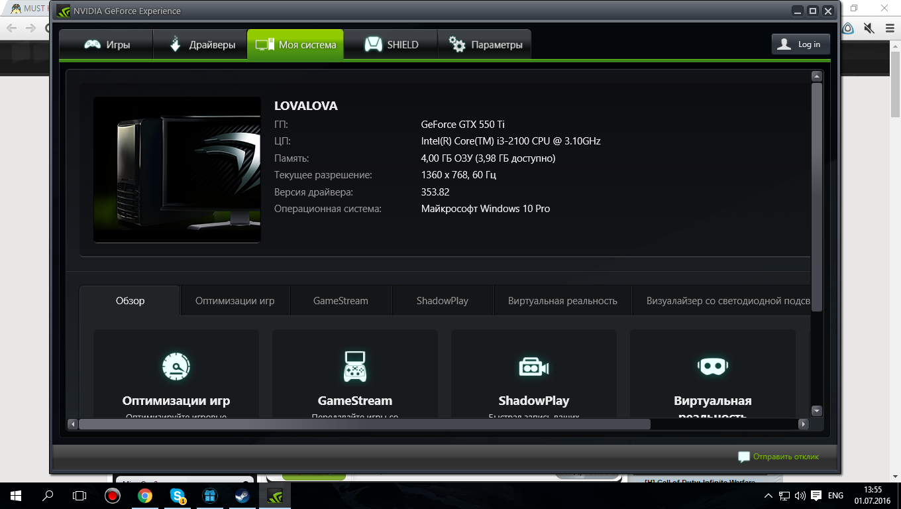Viewport: 901px width, 509px height.
Task: Show hidden system tray icons
Action: pyautogui.click(x=768, y=496)
